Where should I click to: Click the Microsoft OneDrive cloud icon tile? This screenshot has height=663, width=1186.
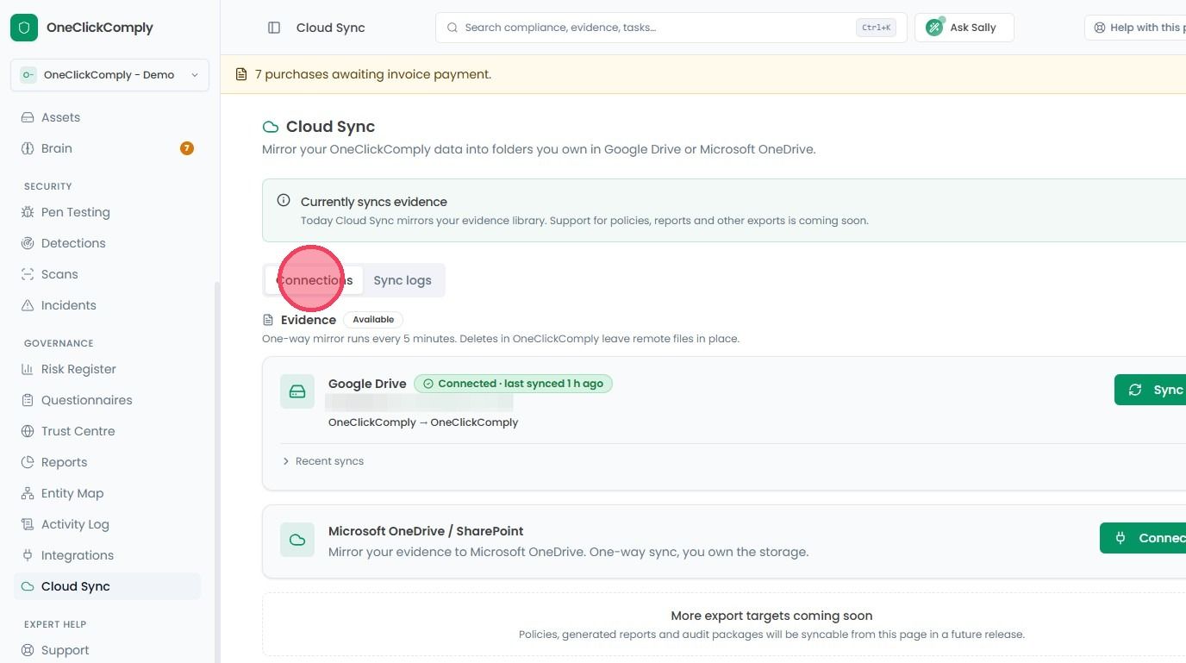pyautogui.click(x=297, y=540)
